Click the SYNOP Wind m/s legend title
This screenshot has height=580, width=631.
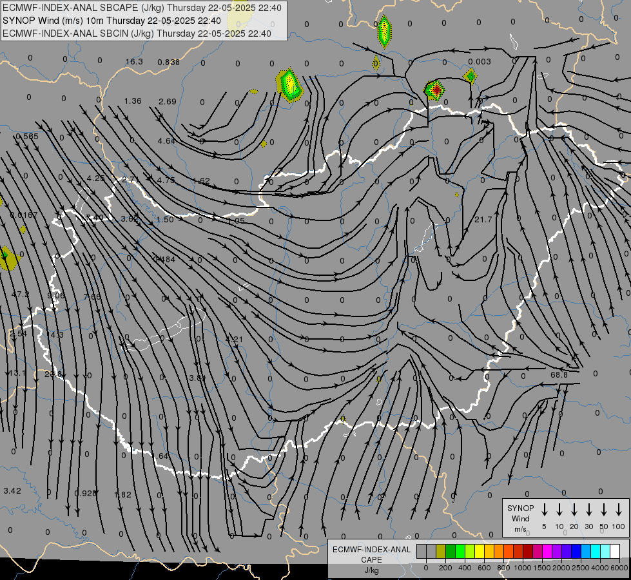(x=520, y=518)
